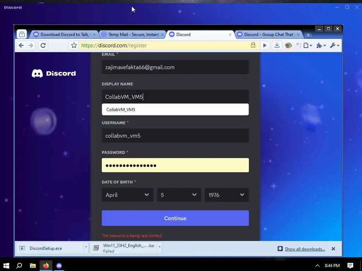This screenshot has width=362, height=271.
Task: Go back with the browser back arrow
Action: 21,46
